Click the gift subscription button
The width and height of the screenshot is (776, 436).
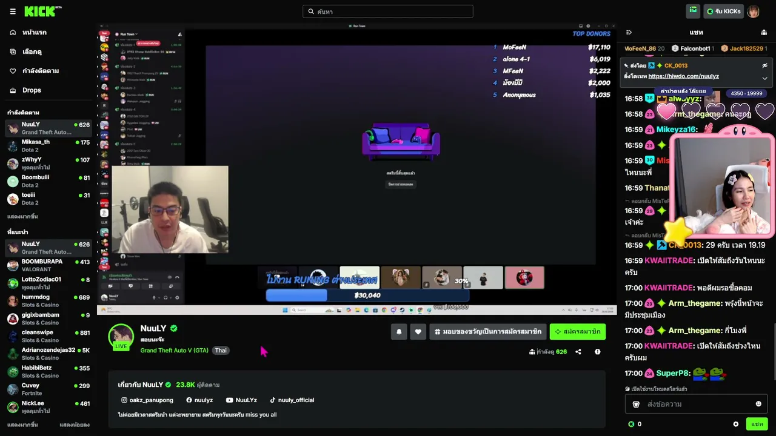pyautogui.click(x=488, y=331)
